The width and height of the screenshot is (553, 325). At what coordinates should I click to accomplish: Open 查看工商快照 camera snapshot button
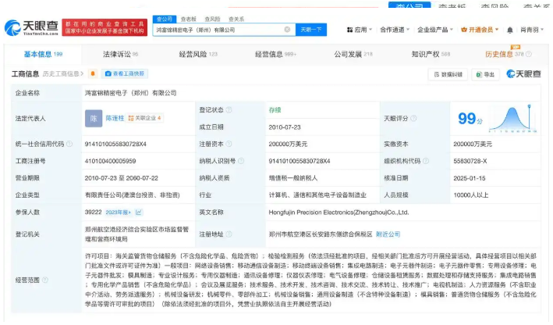tap(125, 73)
